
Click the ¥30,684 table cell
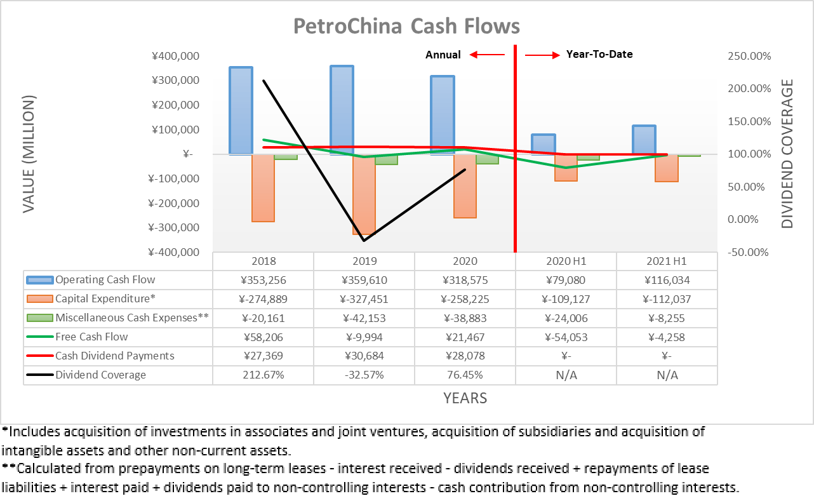point(364,356)
